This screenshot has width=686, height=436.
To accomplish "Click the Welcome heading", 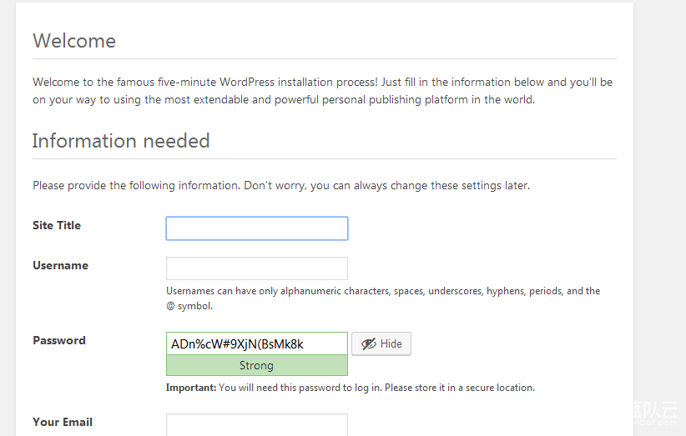I will [73, 41].
